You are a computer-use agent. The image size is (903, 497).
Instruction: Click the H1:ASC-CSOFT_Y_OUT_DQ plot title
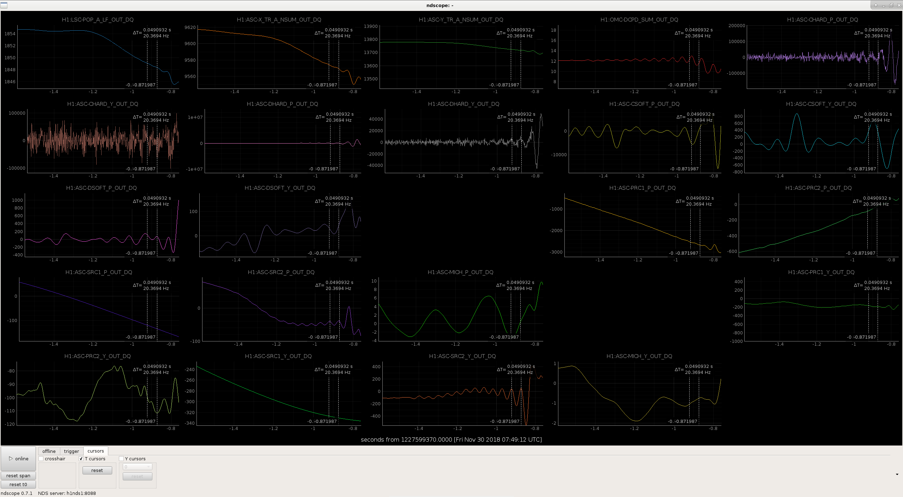click(821, 104)
